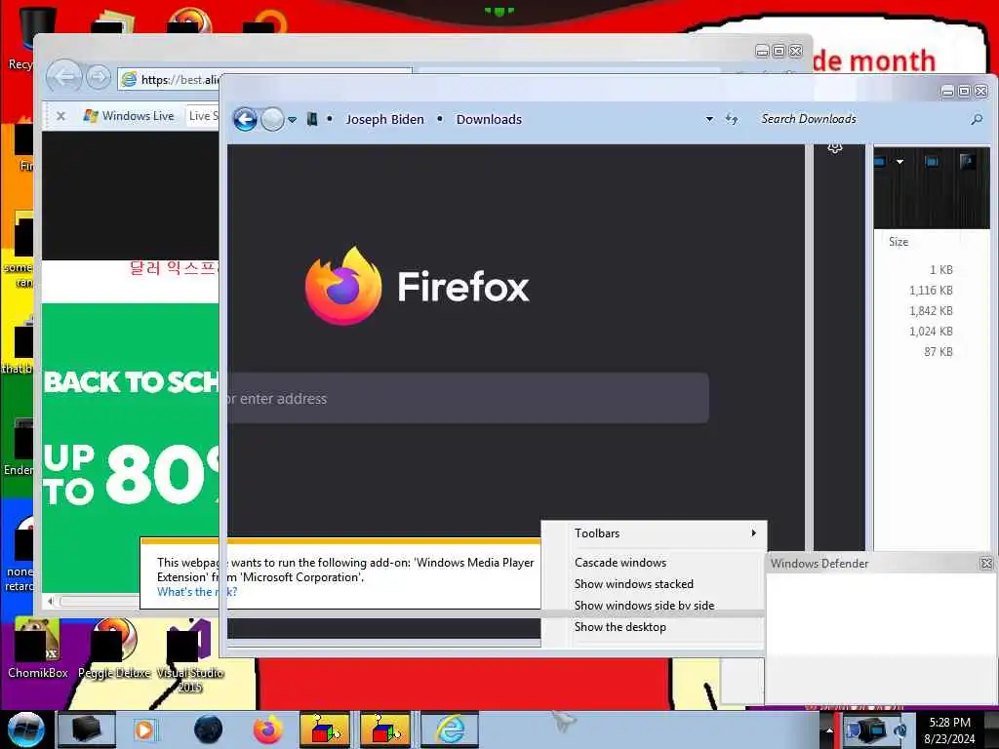Open the Firefox taskbar icon

268,729
